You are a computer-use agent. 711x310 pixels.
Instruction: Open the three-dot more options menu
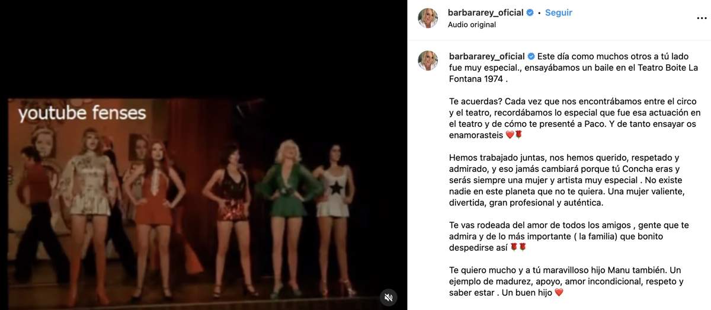pos(702,18)
